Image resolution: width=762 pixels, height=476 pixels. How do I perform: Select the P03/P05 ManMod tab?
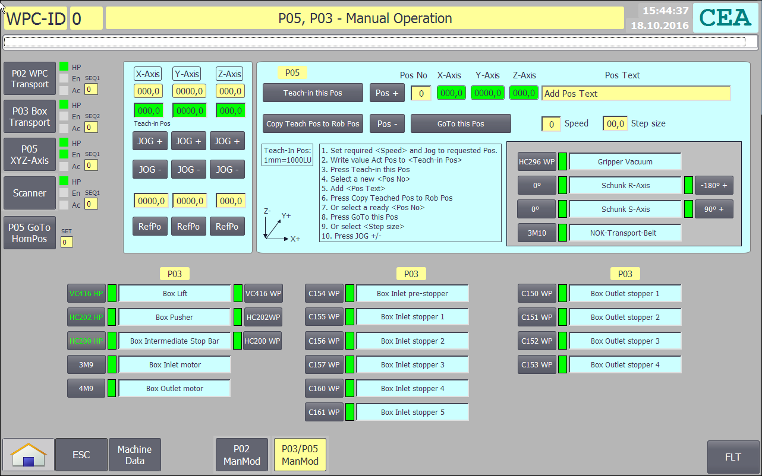click(x=300, y=455)
